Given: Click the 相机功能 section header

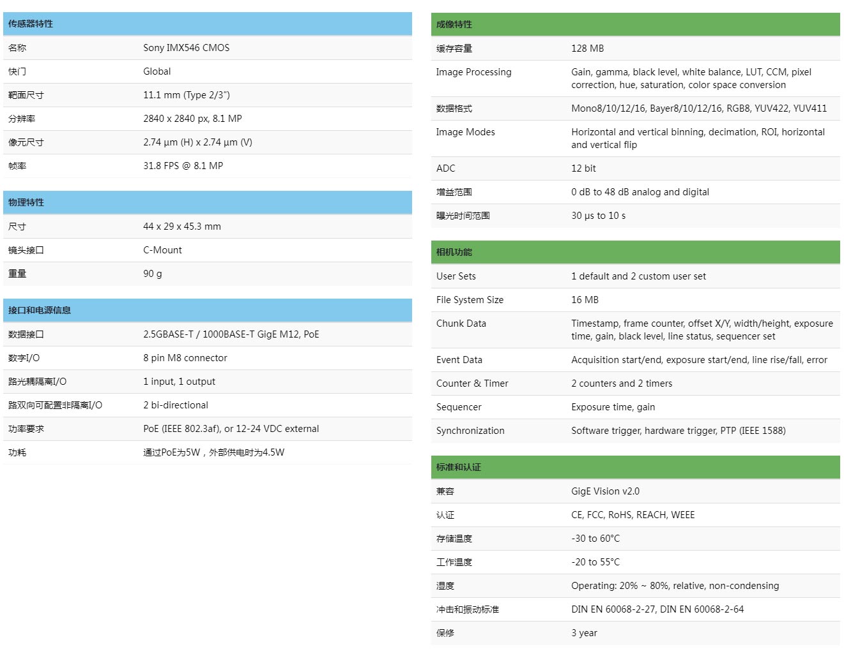Looking at the screenshot, I should (x=454, y=252).
